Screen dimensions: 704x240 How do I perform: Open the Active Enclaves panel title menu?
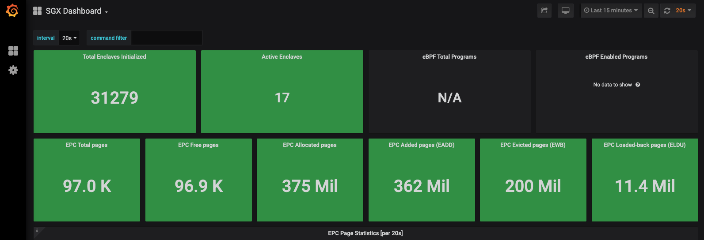click(282, 57)
